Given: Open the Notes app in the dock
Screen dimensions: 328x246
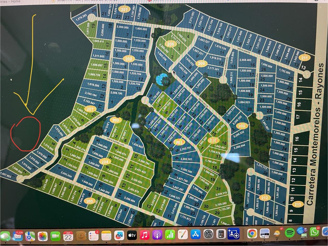Looking at the screenshot, I should click(x=106, y=235).
